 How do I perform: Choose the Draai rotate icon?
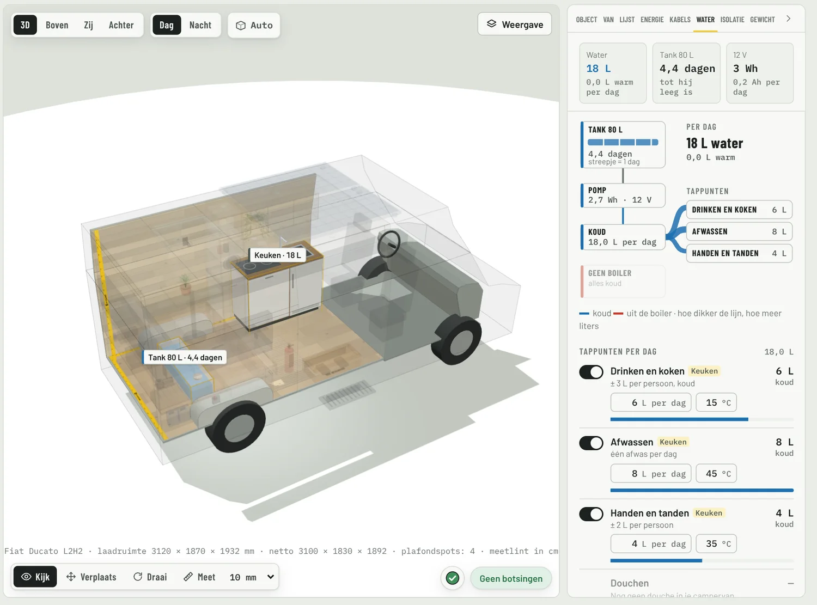click(138, 577)
